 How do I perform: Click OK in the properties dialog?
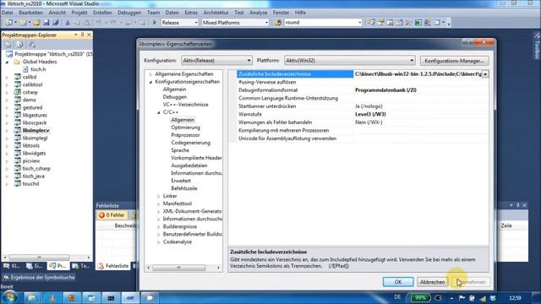click(398, 281)
